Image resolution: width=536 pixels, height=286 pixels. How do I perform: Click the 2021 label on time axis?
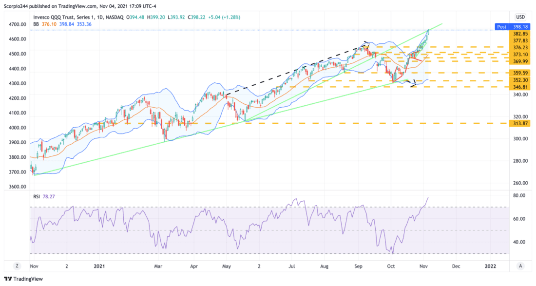tap(99, 266)
